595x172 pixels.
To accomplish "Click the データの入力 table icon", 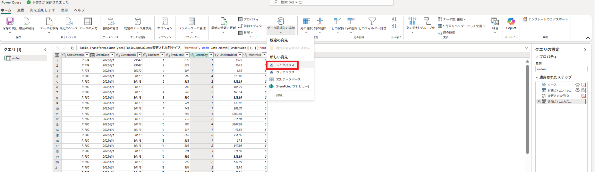I will coord(88,21).
